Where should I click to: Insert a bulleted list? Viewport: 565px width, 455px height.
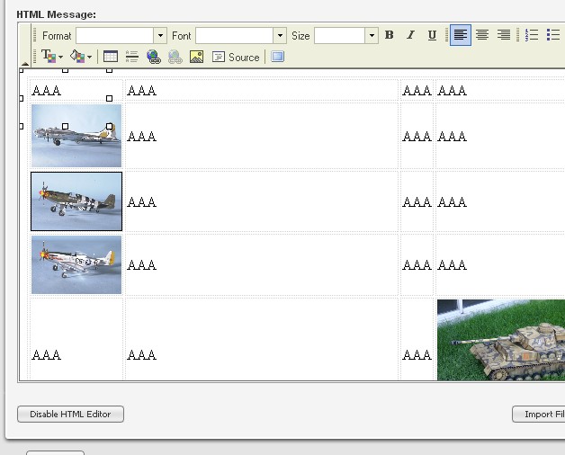pos(553,35)
